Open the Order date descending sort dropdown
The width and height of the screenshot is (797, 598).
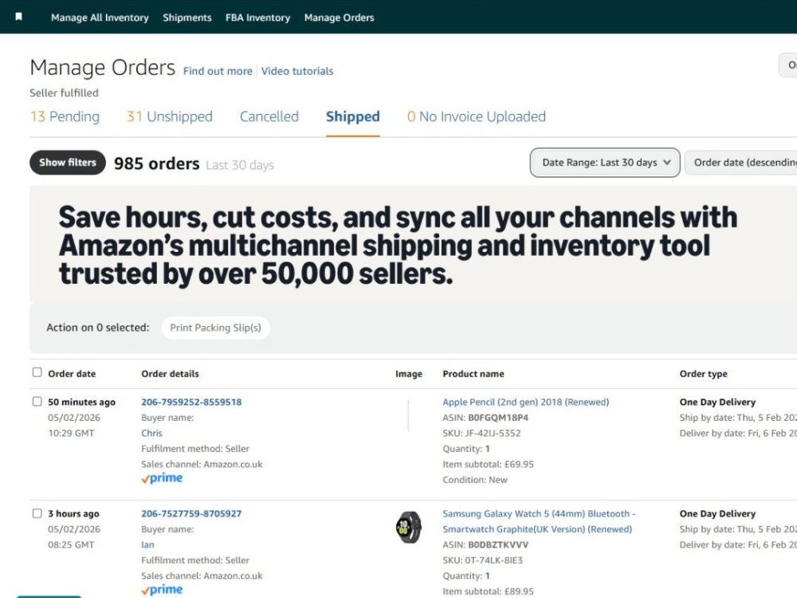(x=741, y=163)
